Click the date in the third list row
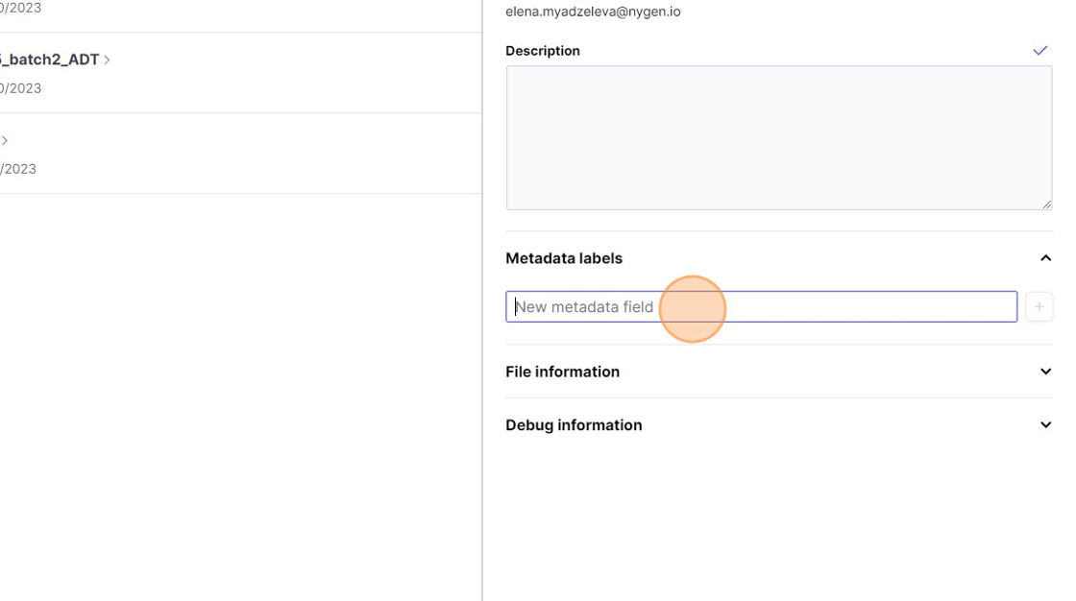Screen dimensions: 1076x601 coord(19,169)
